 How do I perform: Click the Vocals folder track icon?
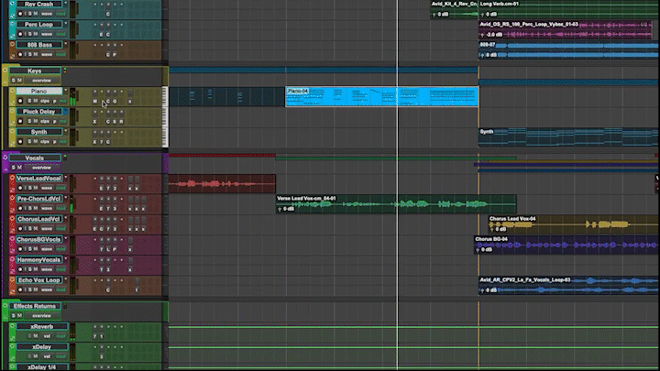click(5, 158)
